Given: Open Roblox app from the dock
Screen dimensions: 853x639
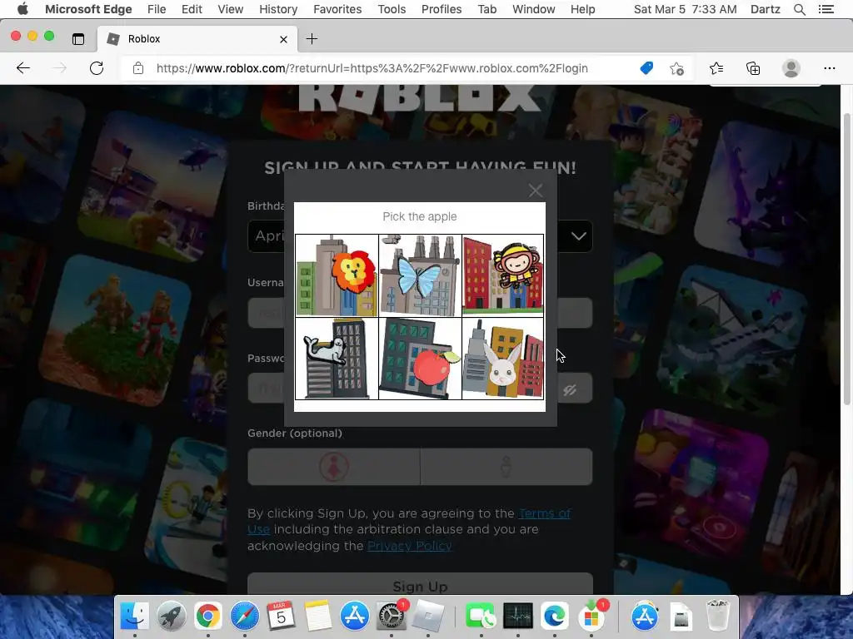Looking at the screenshot, I should tap(428, 617).
